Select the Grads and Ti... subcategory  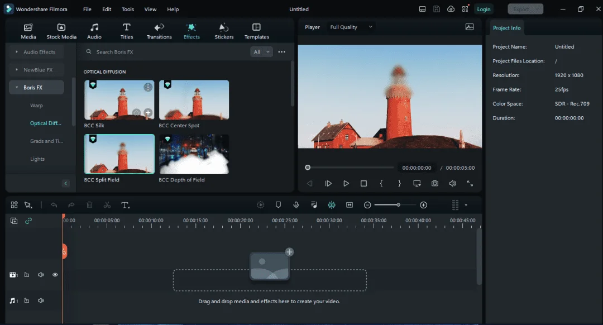coord(46,141)
